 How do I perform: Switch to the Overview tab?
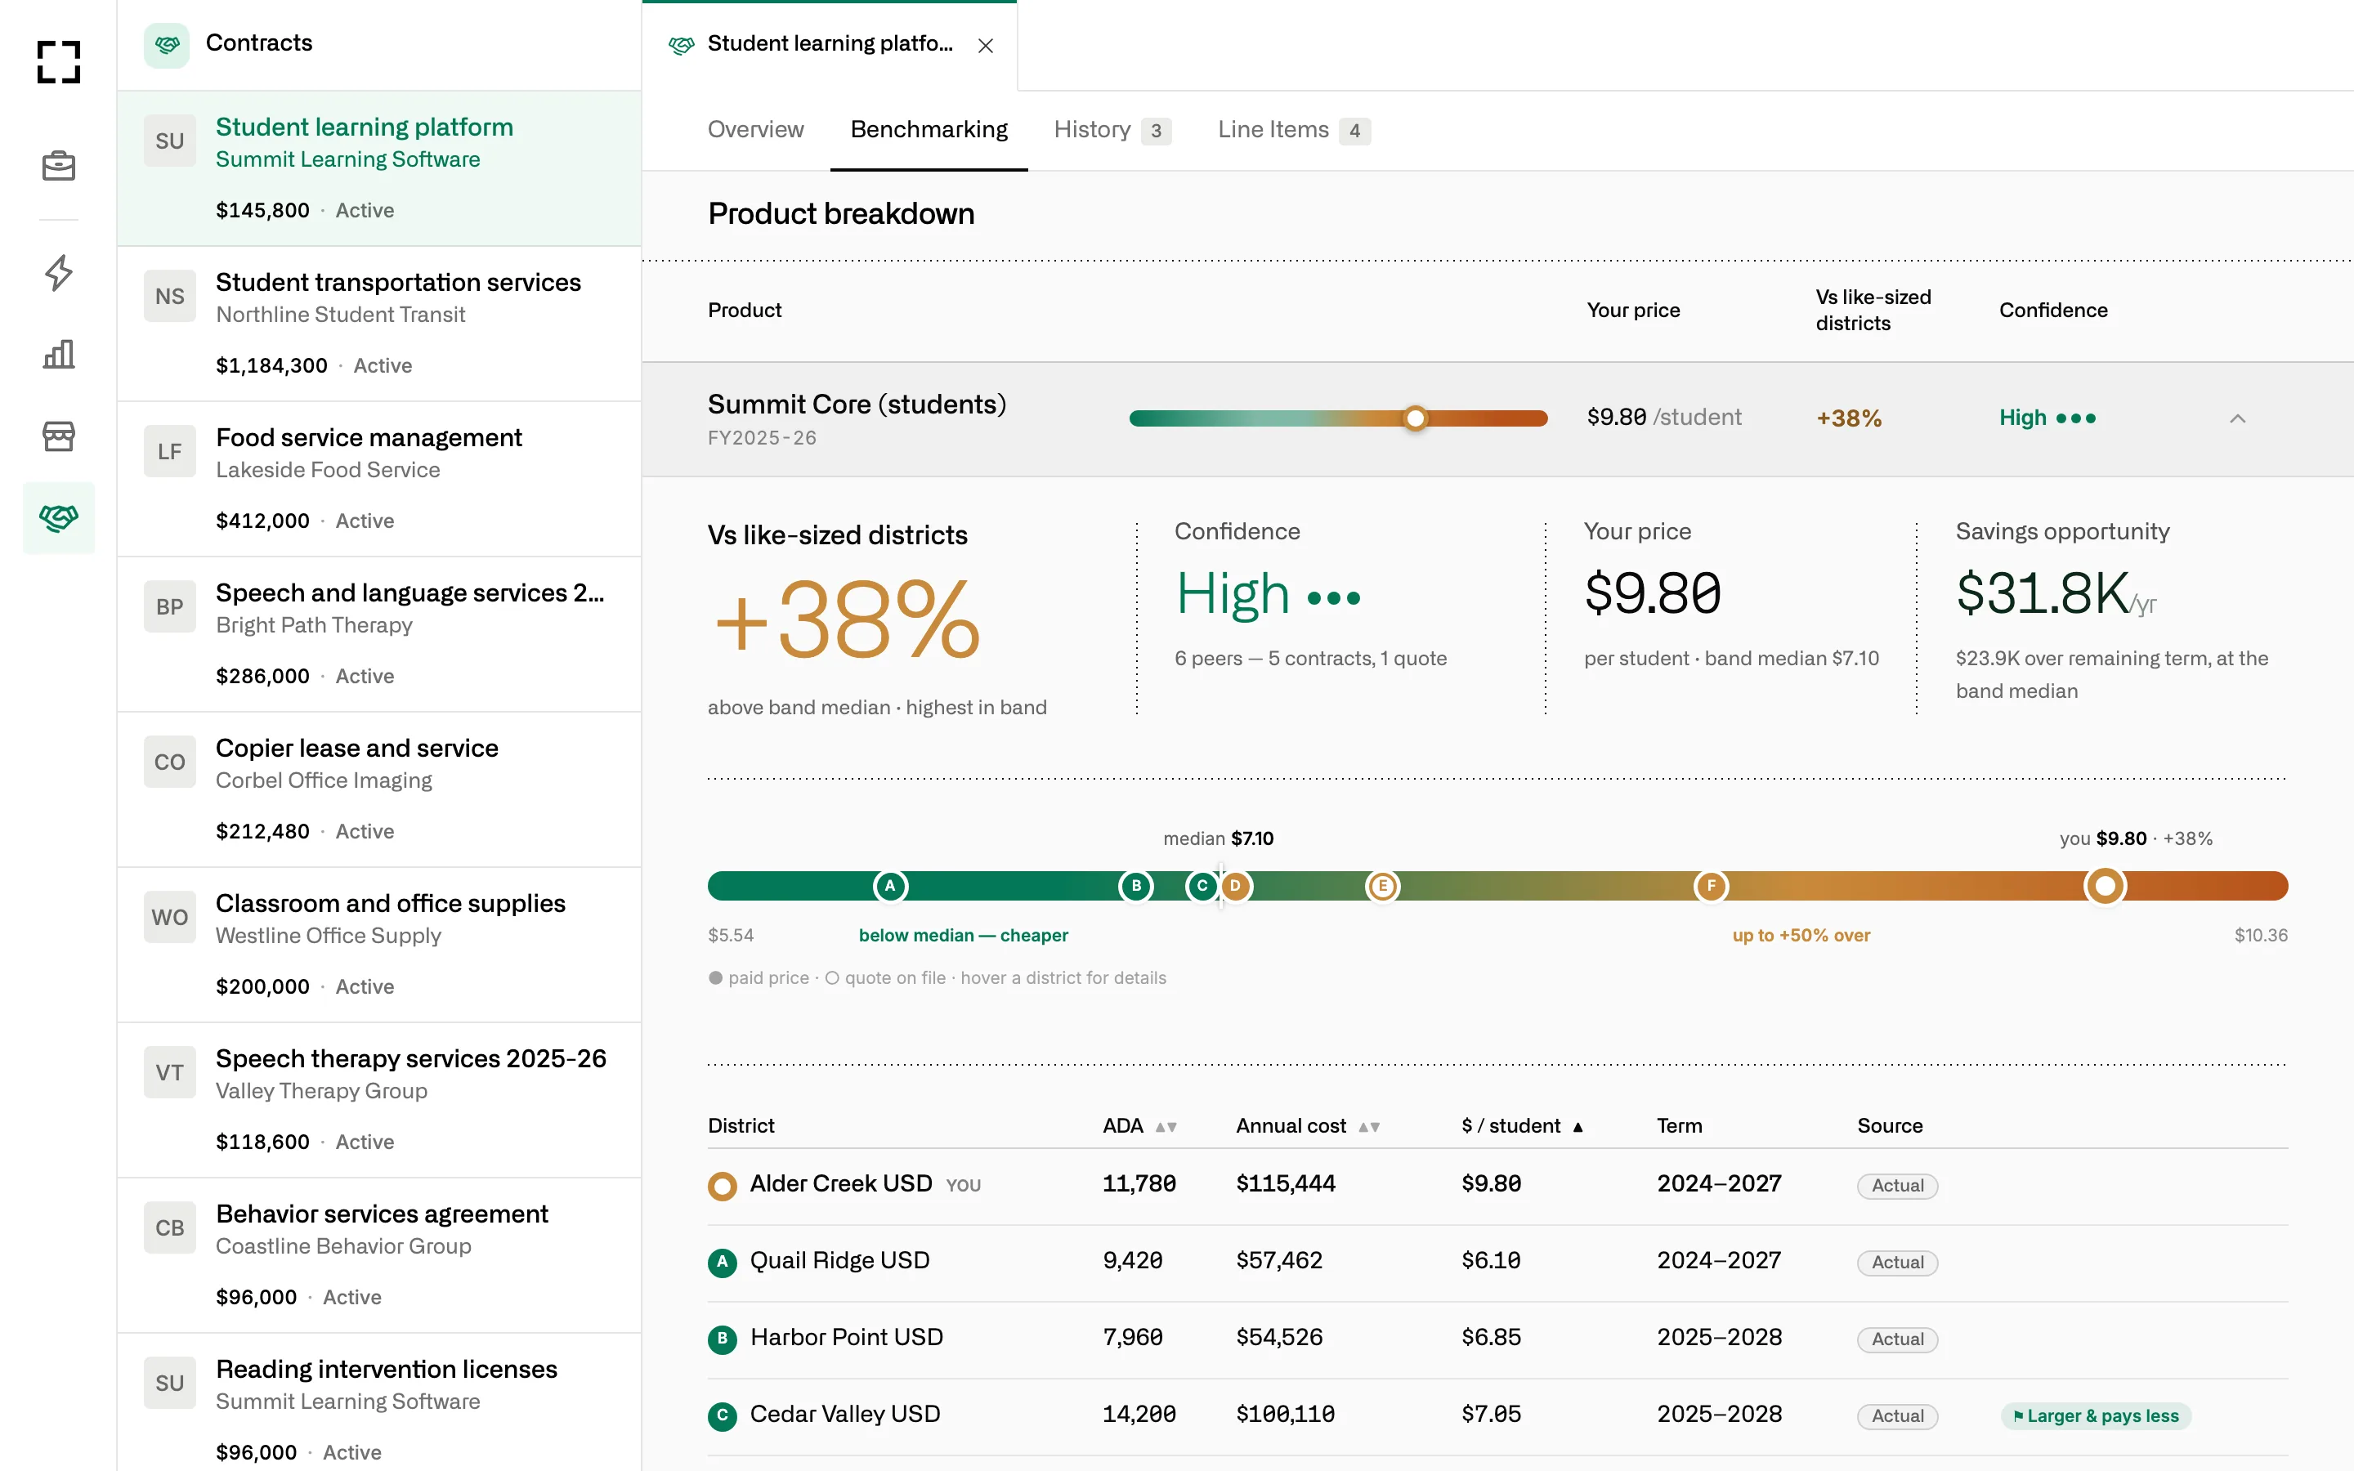pos(756,129)
